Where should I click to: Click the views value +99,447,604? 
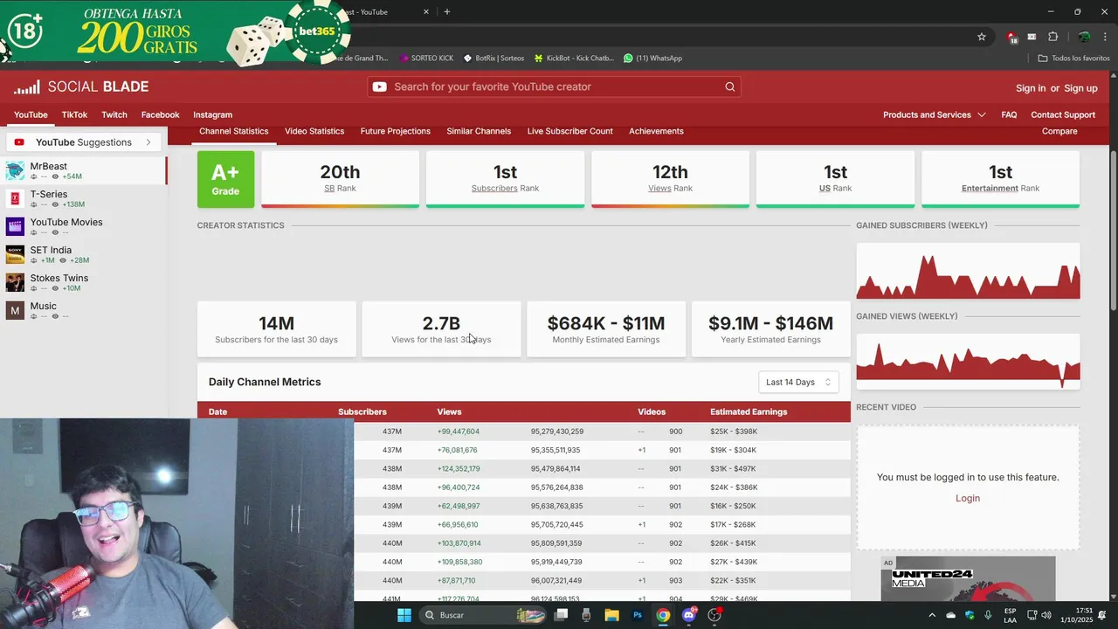pos(459,432)
